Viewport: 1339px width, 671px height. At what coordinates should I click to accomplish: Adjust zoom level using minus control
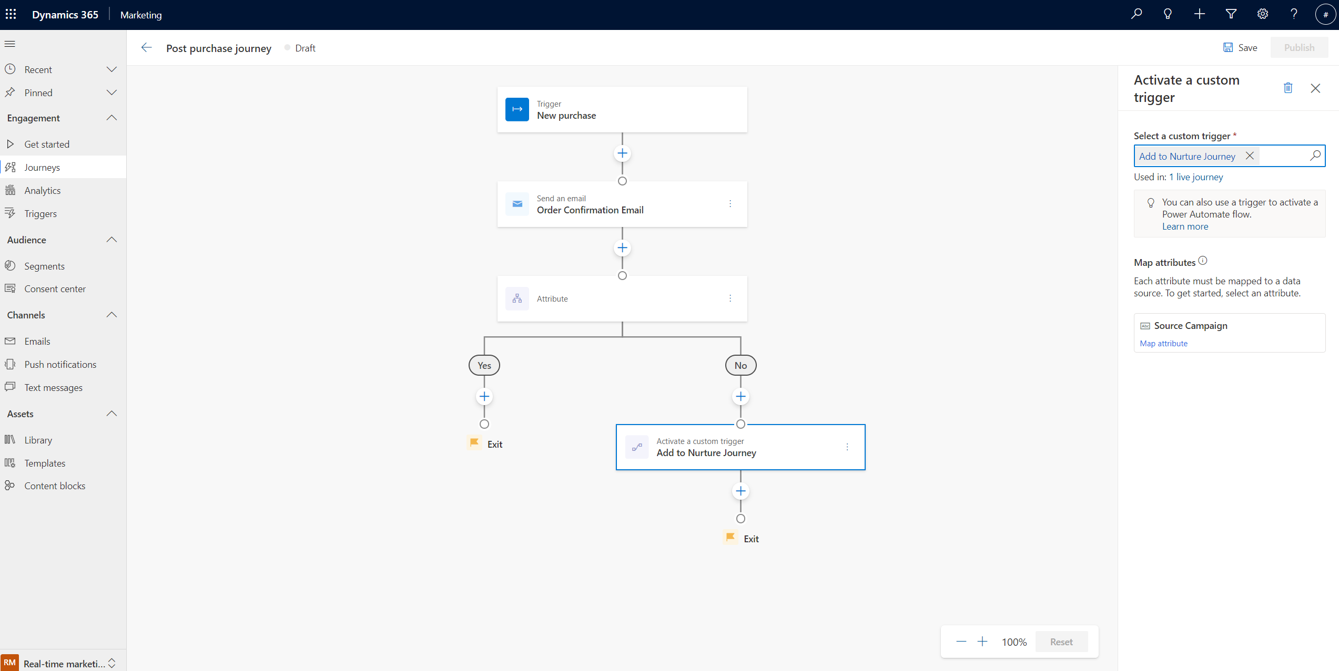[960, 641]
